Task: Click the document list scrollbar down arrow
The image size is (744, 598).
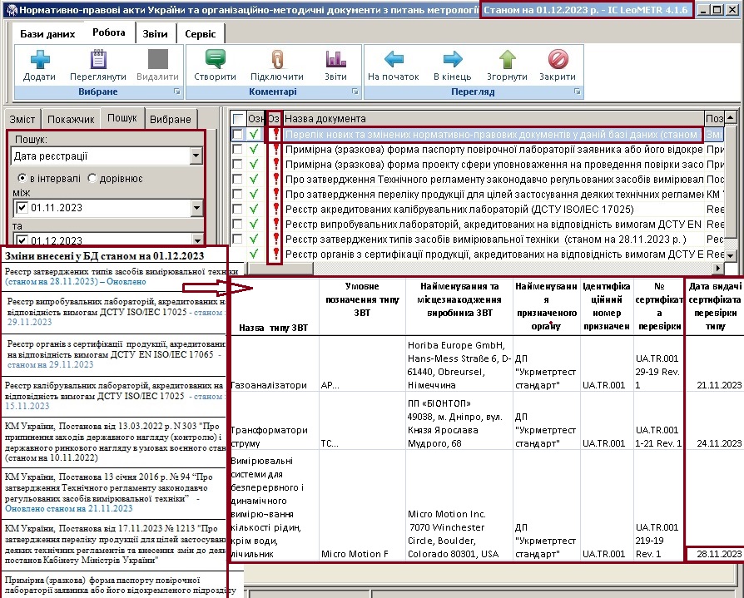Action: coord(730,255)
